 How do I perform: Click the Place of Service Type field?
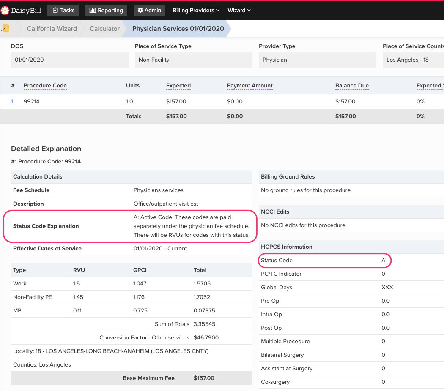click(193, 60)
